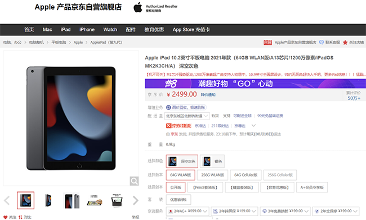Click the Apple logo in the header
The width and height of the screenshot is (366, 220).
point(138,7)
